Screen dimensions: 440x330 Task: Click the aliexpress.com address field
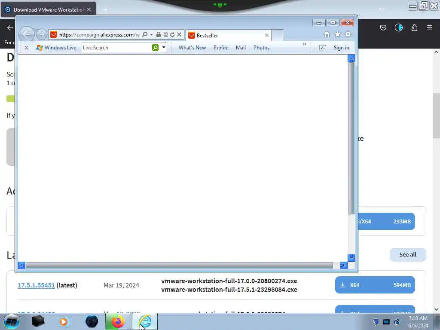tap(99, 35)
